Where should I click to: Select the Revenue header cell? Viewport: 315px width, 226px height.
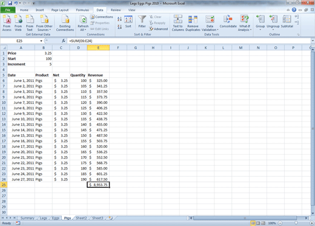point(98,75)
